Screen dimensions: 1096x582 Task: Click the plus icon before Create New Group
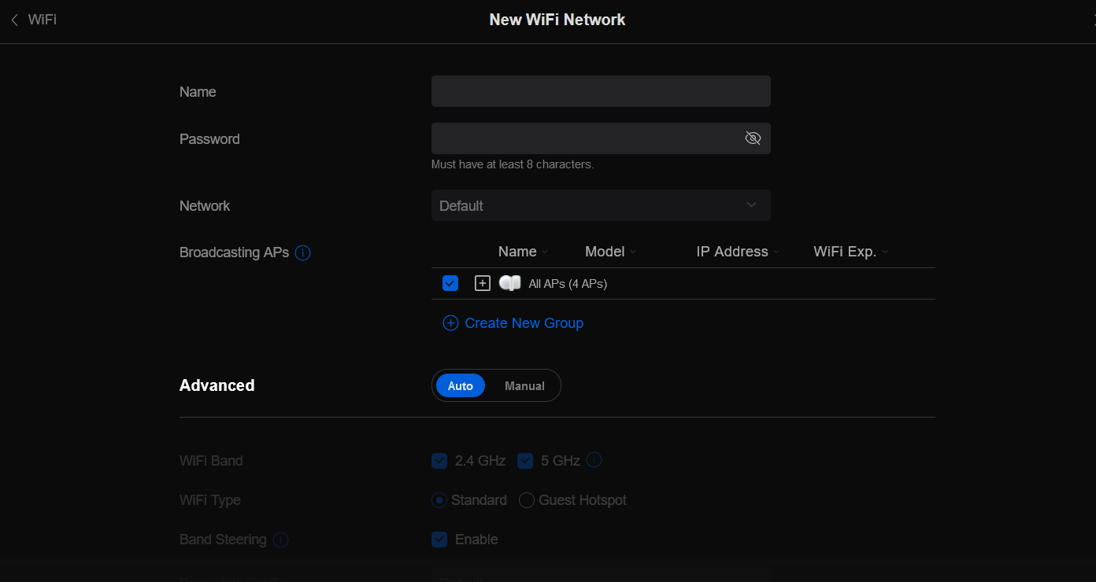(450, 322)
